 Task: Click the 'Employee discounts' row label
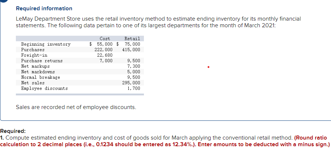point(44,88)
